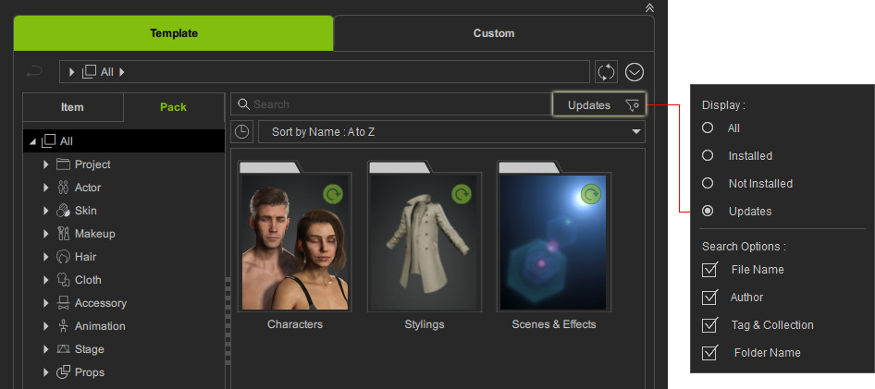
Task: Choose the Installed radio button
Action: [709, 155]
